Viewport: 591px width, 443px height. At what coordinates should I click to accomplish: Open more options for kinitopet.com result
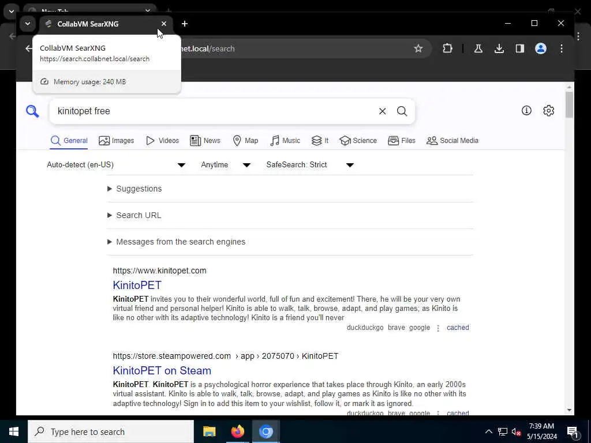click(438, 328)
